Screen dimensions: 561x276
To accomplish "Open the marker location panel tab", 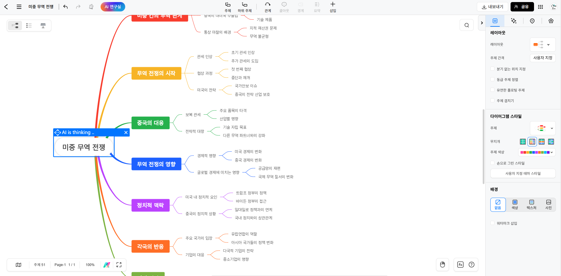I will 532,21.
